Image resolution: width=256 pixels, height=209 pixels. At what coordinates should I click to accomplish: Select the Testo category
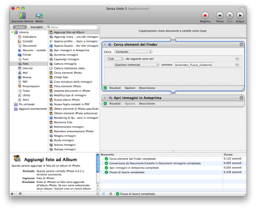point(26,91)
